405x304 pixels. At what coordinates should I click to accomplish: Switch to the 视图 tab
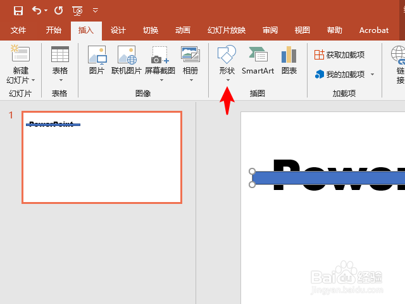point(302,30)
